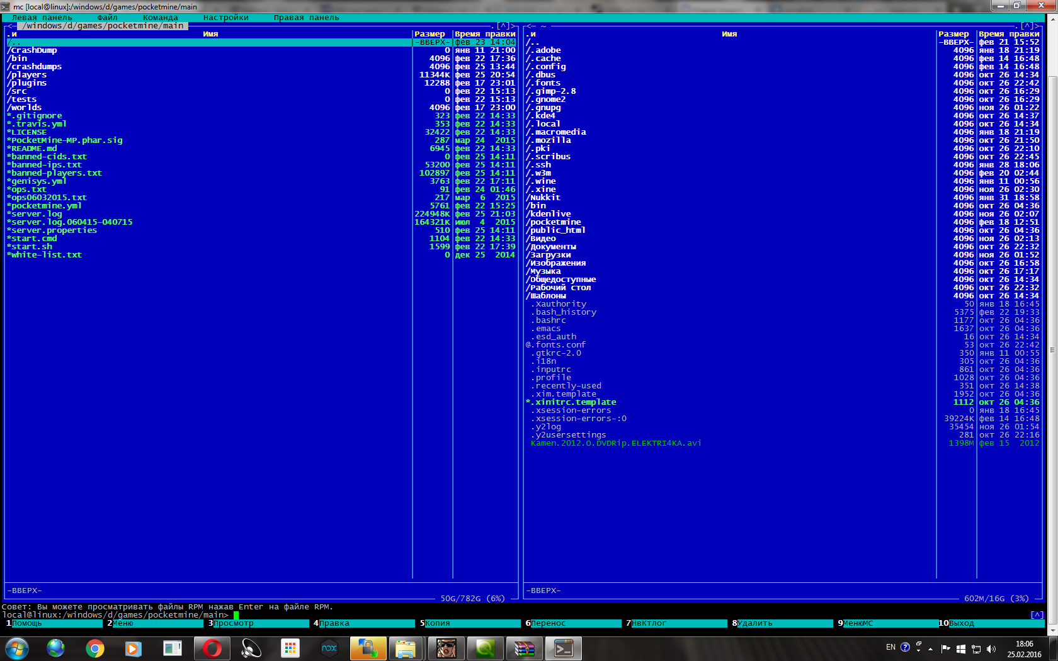
Task: Click the F3 Просмотр button
Action: pyautogui.click(x=259, y=623)
